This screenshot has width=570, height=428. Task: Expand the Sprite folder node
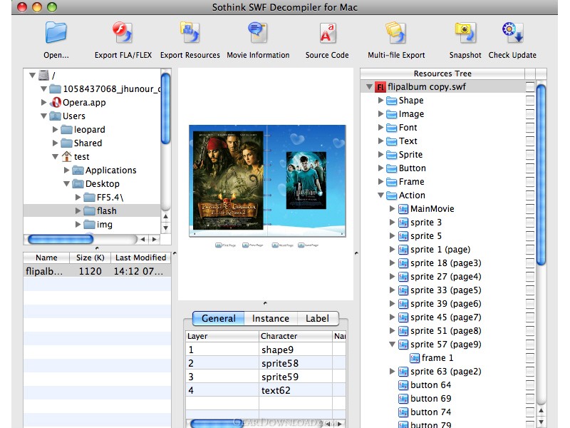(x=380, y=154)
